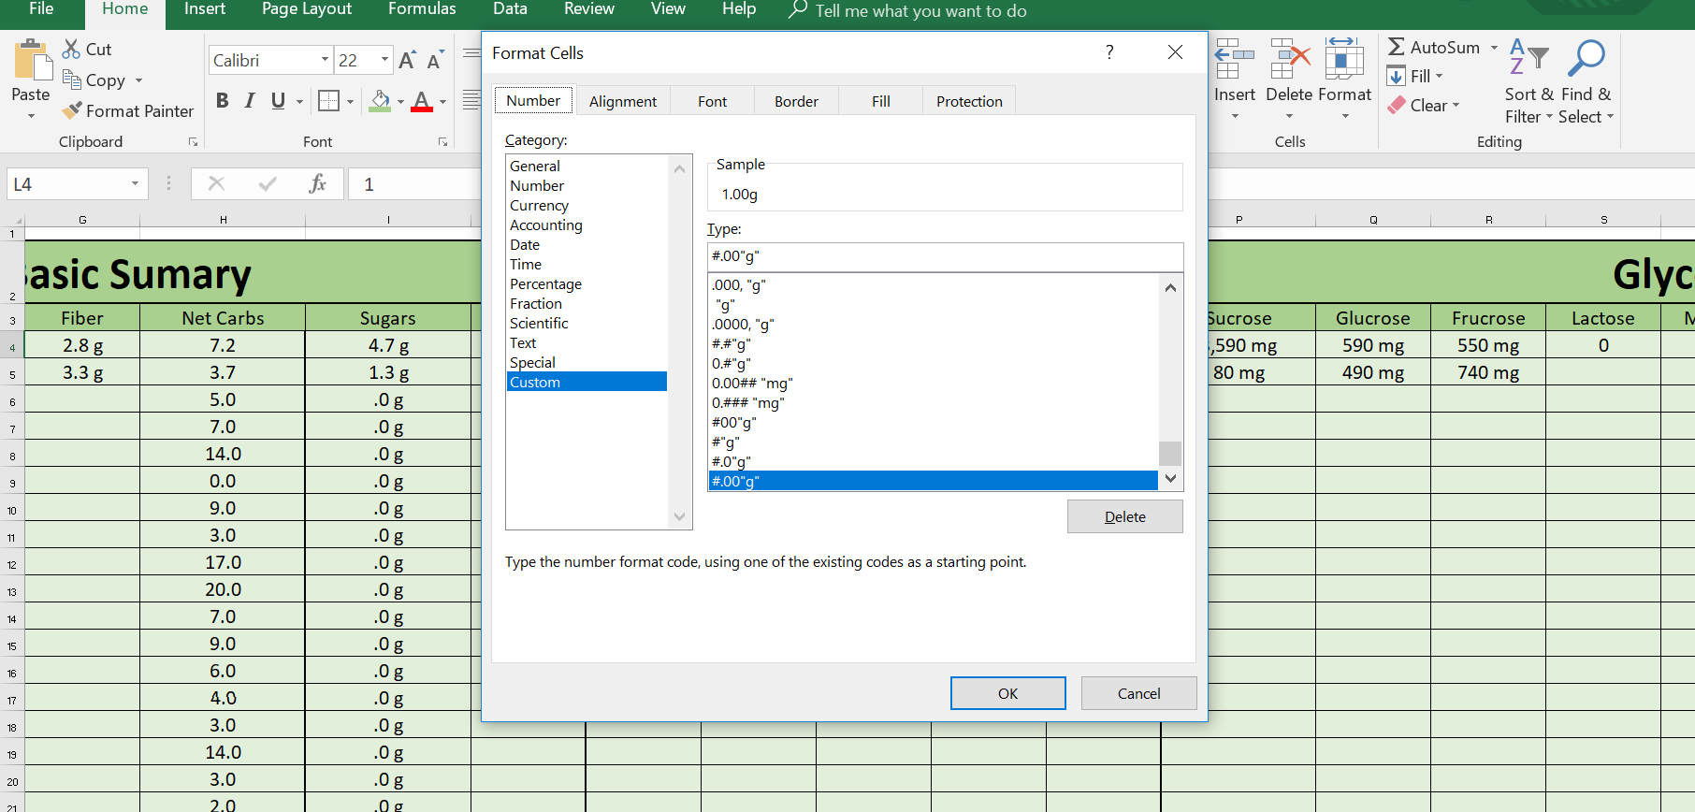Toggle Bold formatting

[222, 101]
